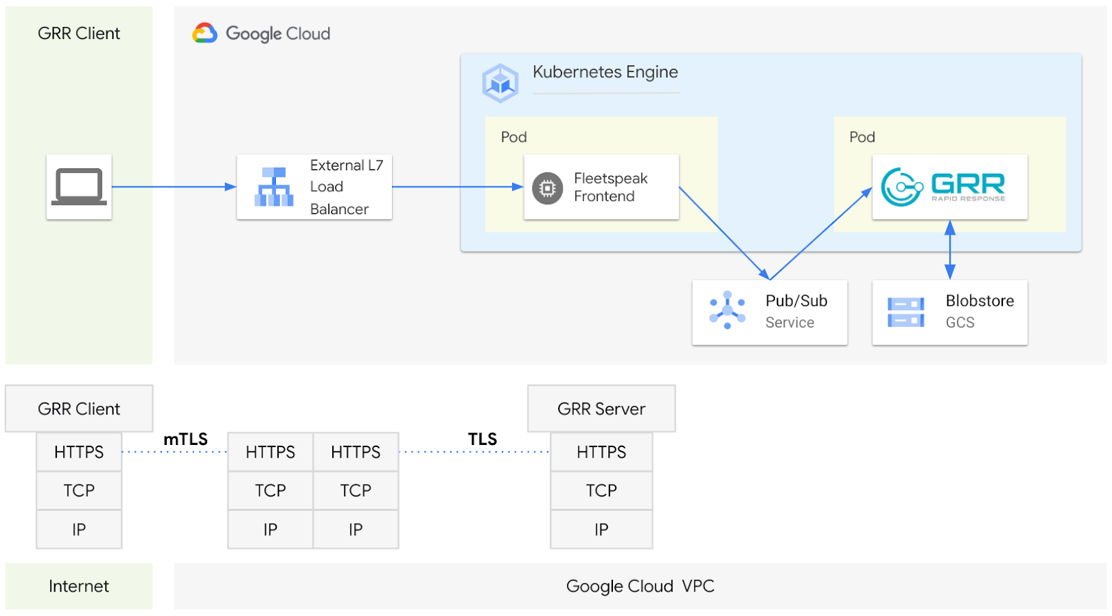Screen dimensions: 1112x616
Task: Click the HTTPS cell under GRR Client
Action: (x=79, y=452)
